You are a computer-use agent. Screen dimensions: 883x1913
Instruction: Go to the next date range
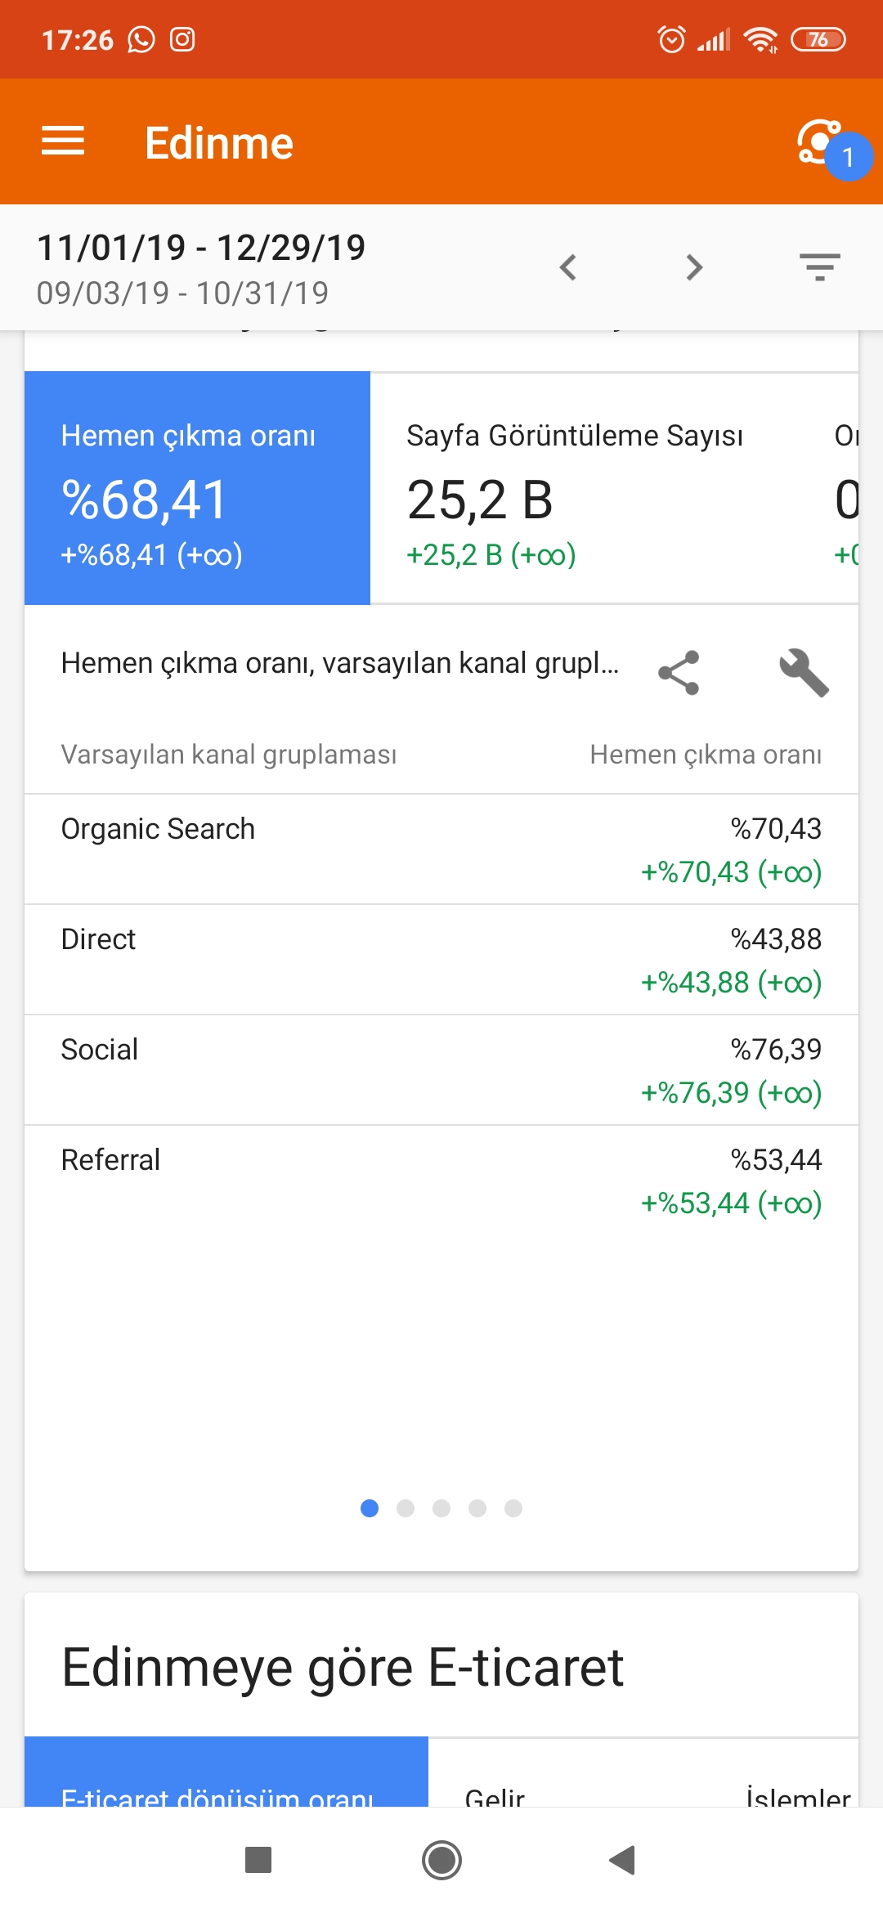click(694, 267)
